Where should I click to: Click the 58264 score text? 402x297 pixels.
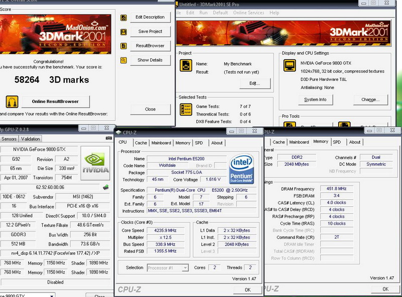coord(27,80)
